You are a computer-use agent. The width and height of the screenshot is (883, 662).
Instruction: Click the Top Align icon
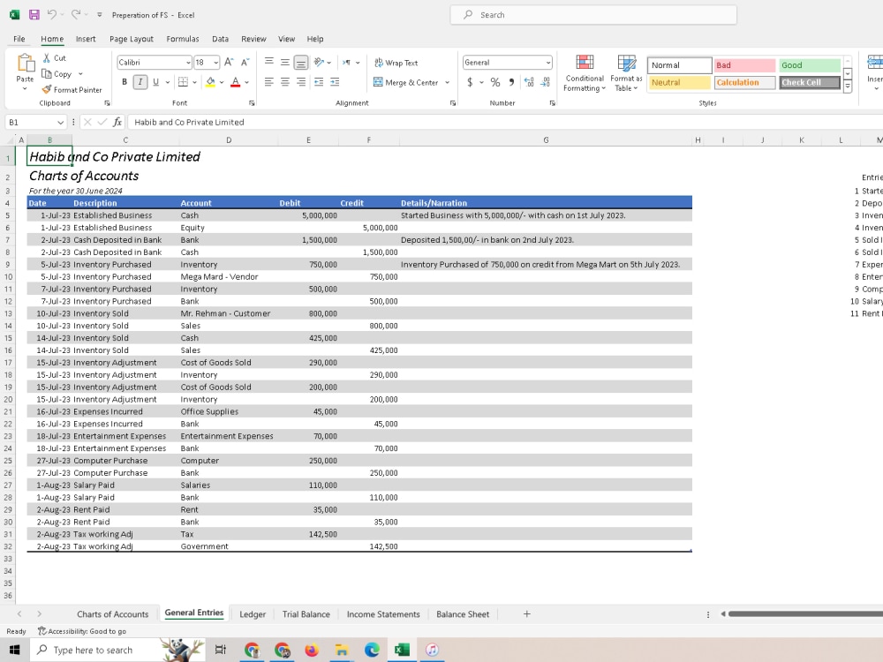tap(269, 62)
